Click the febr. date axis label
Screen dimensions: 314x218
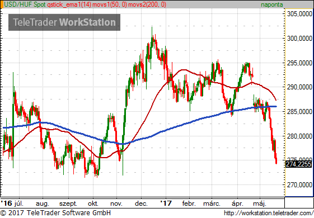click(189, 203)
